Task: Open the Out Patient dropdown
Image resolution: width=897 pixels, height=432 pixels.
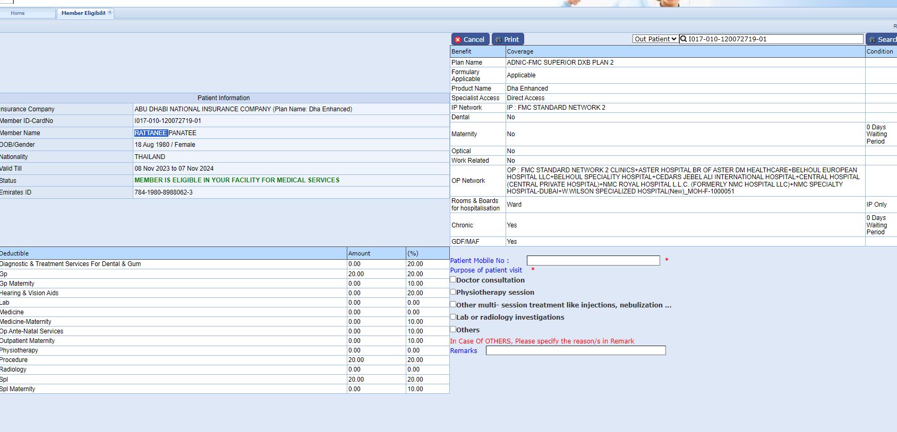Action: click(x=655, y=39)
